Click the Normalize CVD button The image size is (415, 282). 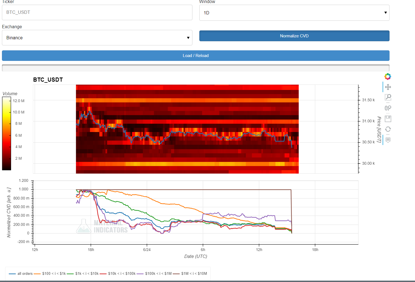click(294, 36)
